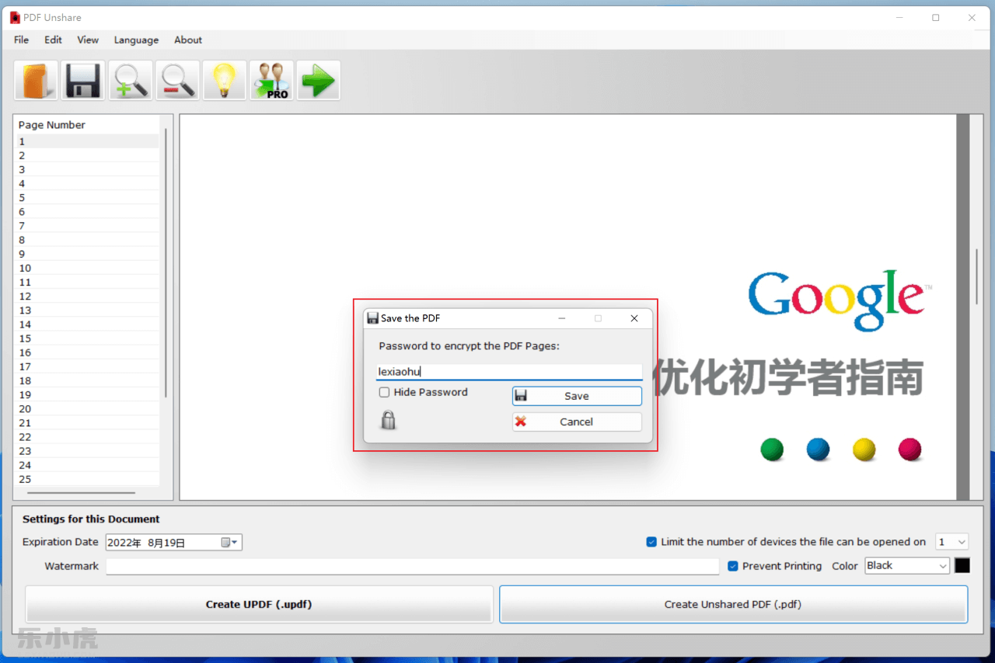Select page 25 in the page list
995x663 pixels.
pyautogui.click(x=88, y=479)
